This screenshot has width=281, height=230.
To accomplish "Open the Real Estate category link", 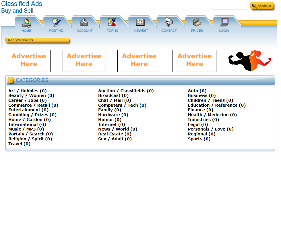I will click(115, 134).
